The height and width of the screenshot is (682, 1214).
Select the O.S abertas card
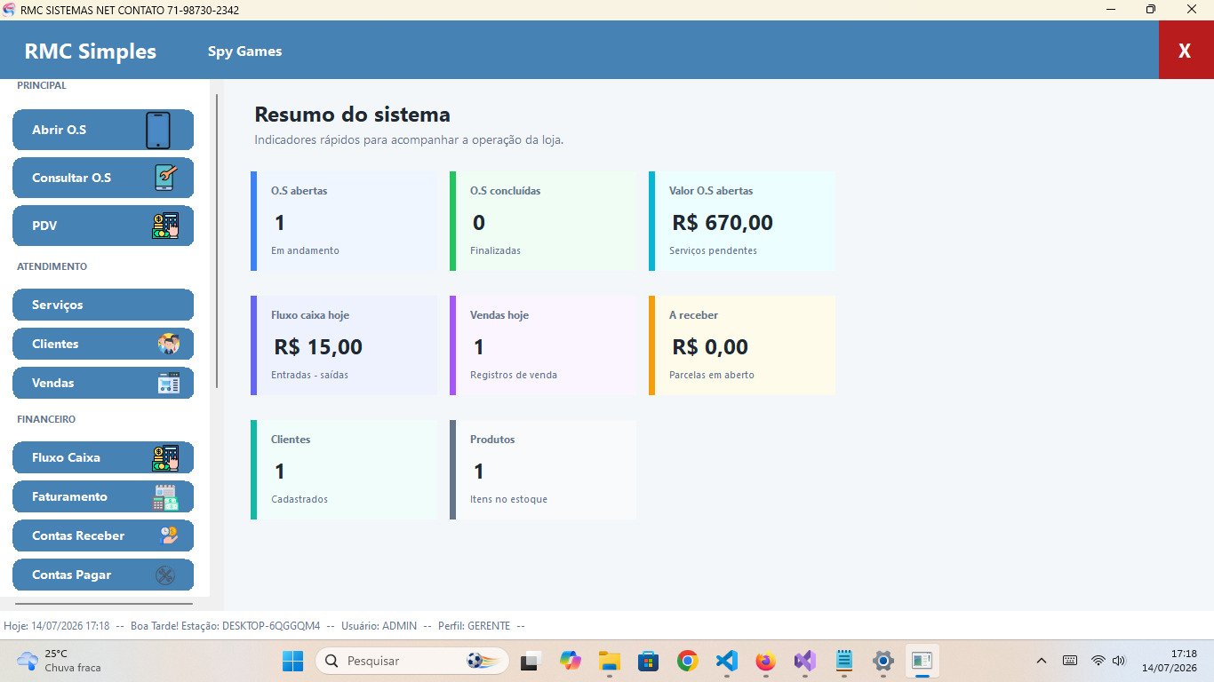344,221
